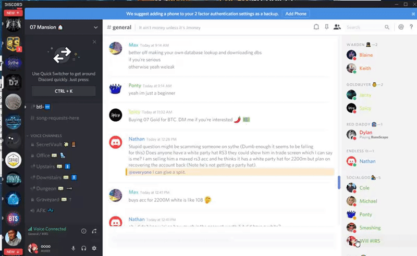Open user settings gear icon
417x256 pixels.
pyautogui.click(x=94, y=248)
